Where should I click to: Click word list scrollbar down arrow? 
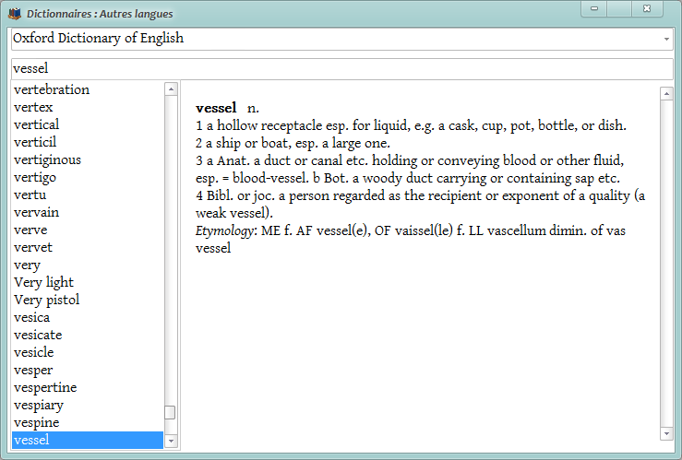171,441
